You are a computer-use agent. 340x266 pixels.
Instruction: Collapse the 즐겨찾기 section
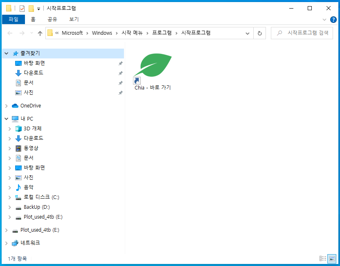[x=7, y=53]
